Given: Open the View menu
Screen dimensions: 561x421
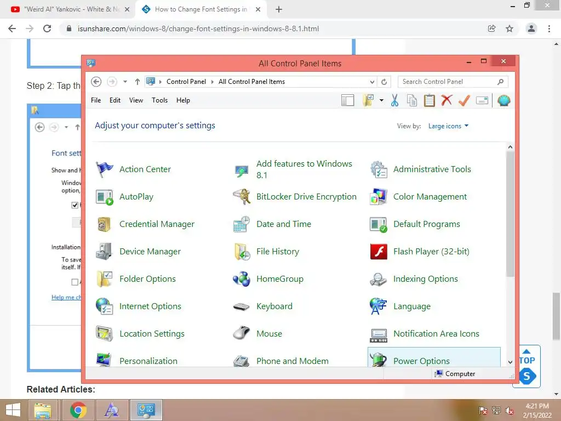Looking at the screenshot, I should [136, 100].
